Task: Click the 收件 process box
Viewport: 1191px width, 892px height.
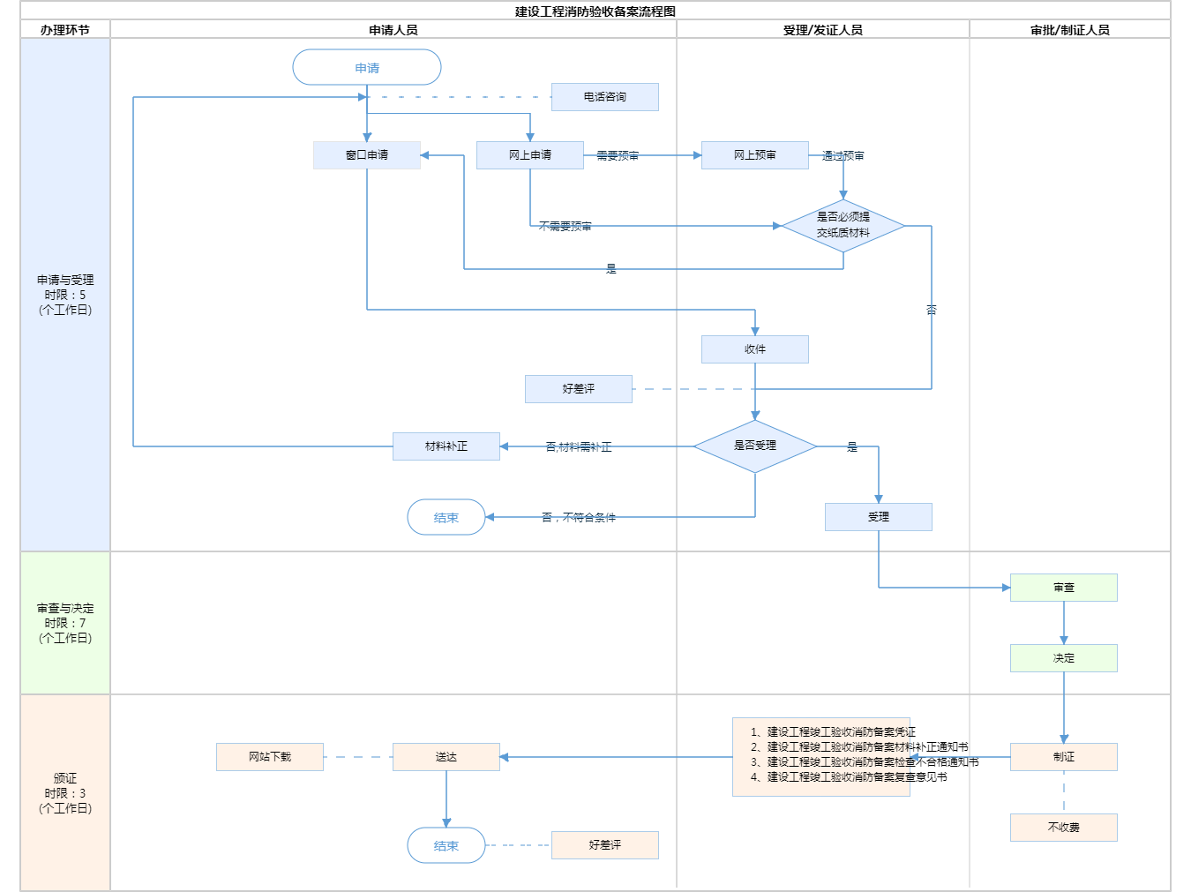Action: 754,349
